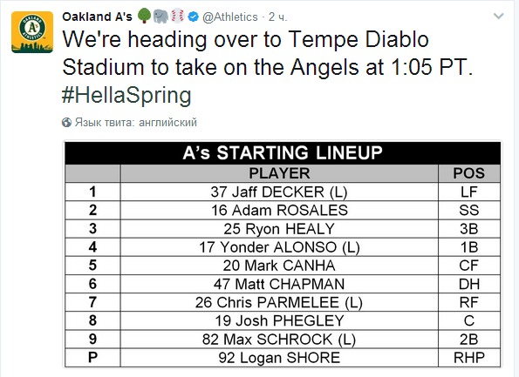The image size is (519, 377).
Task: Click the tweet timestamp 2 ч.
Action: pos(277,17)
